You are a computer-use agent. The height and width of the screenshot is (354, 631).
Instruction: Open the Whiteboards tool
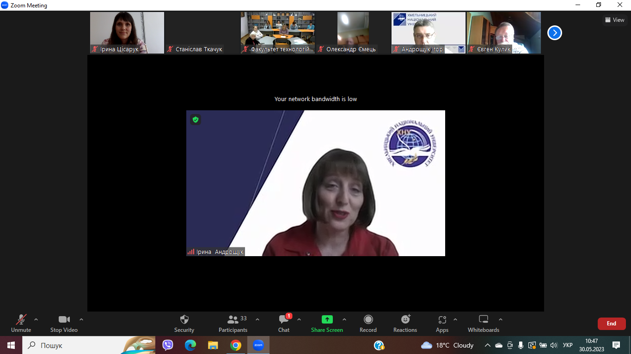click(x=483, y=320)
